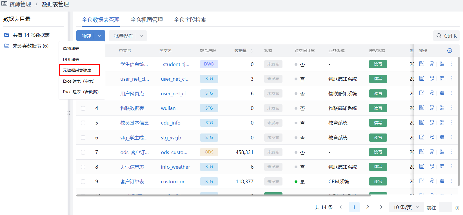Open the 教员基本信息 table link
This screenshot has height=215, width=463.
[x=134, y=123]
